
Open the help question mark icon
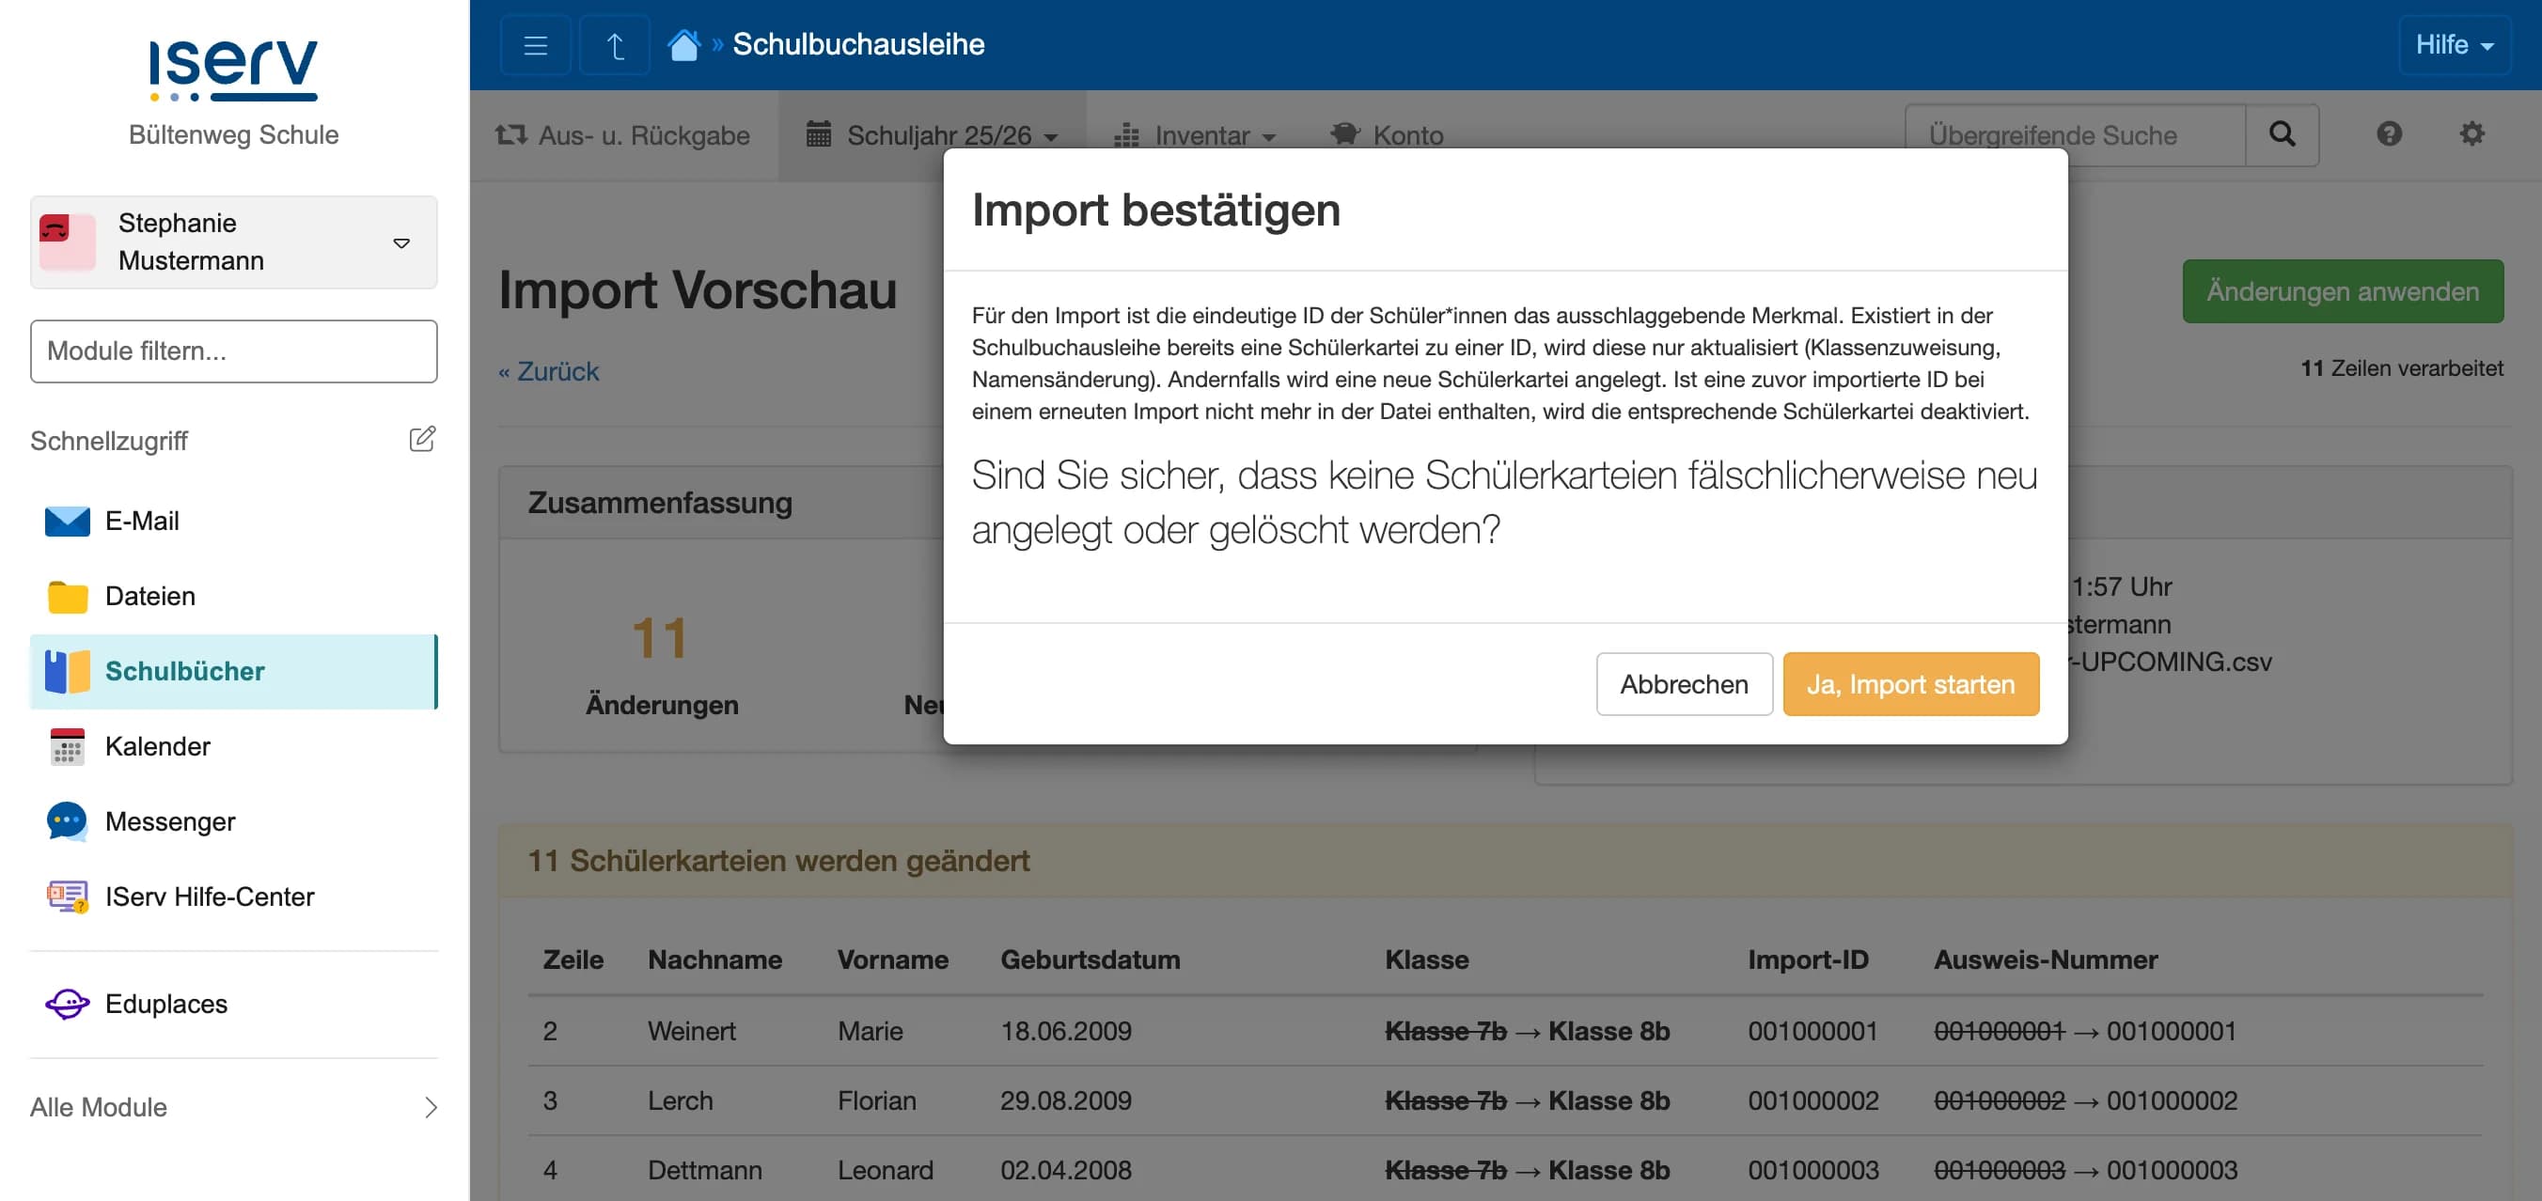[2389, 134]
